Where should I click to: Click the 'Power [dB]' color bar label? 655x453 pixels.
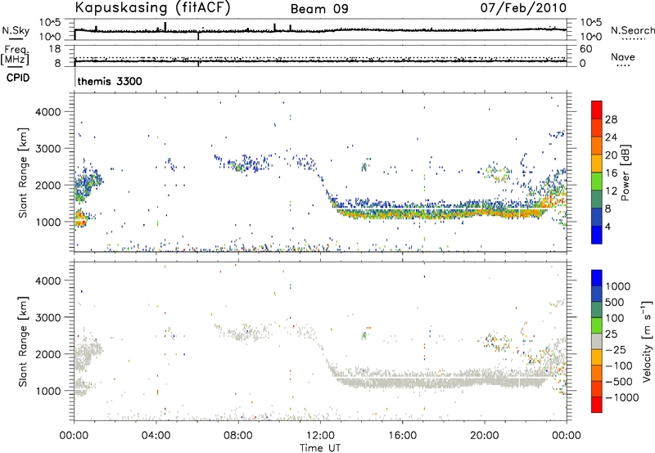coord(625,173)
